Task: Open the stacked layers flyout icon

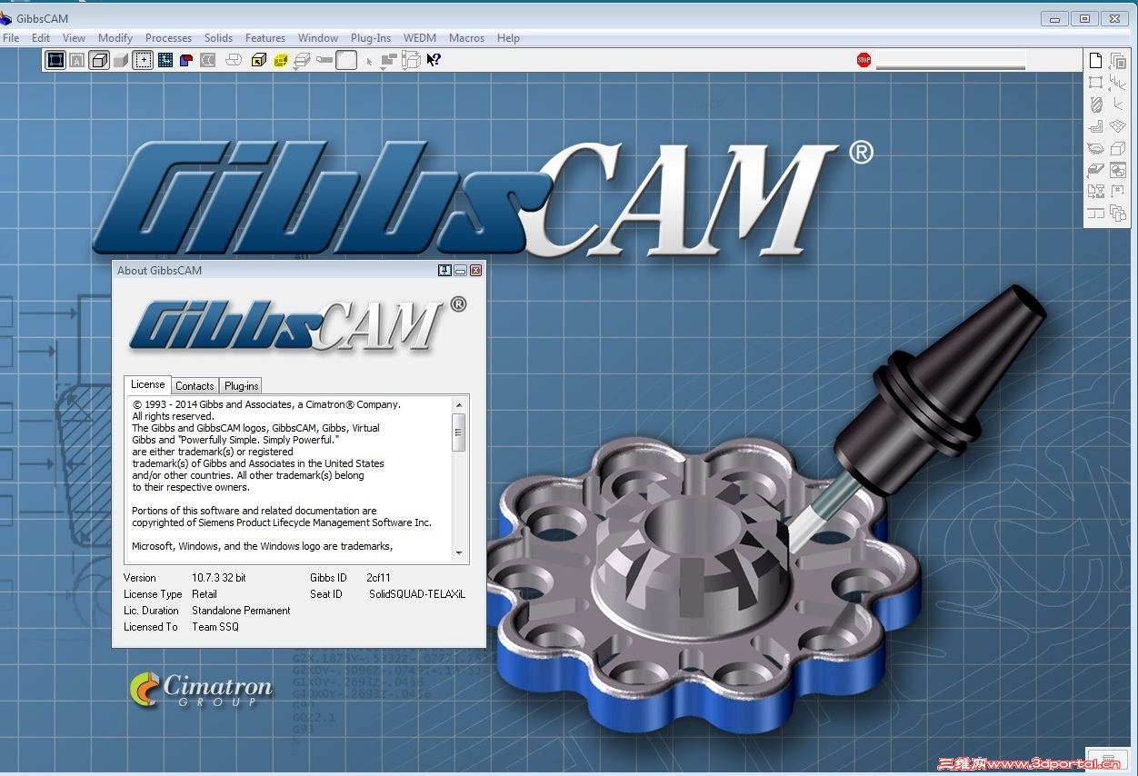Action: pyautogui.click(x=302, y=60)
